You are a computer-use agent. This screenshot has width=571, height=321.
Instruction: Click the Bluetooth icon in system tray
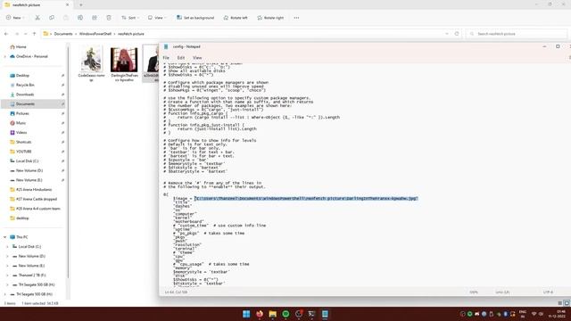506,314
